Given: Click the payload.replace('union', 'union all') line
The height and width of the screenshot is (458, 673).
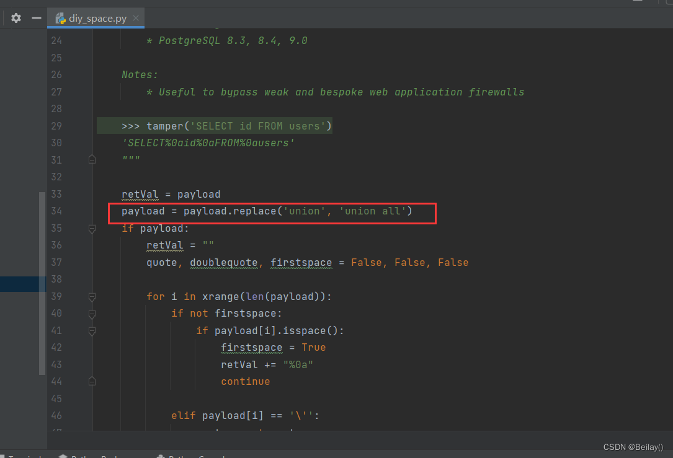Looking at the screenshot, I should click(x=267, y=211).
